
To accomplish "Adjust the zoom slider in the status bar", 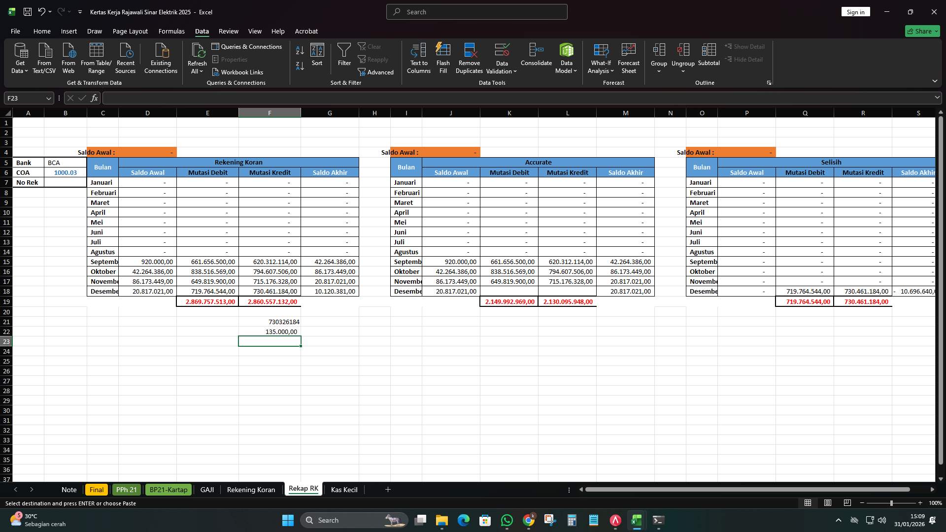I will (x=891, y=503).
